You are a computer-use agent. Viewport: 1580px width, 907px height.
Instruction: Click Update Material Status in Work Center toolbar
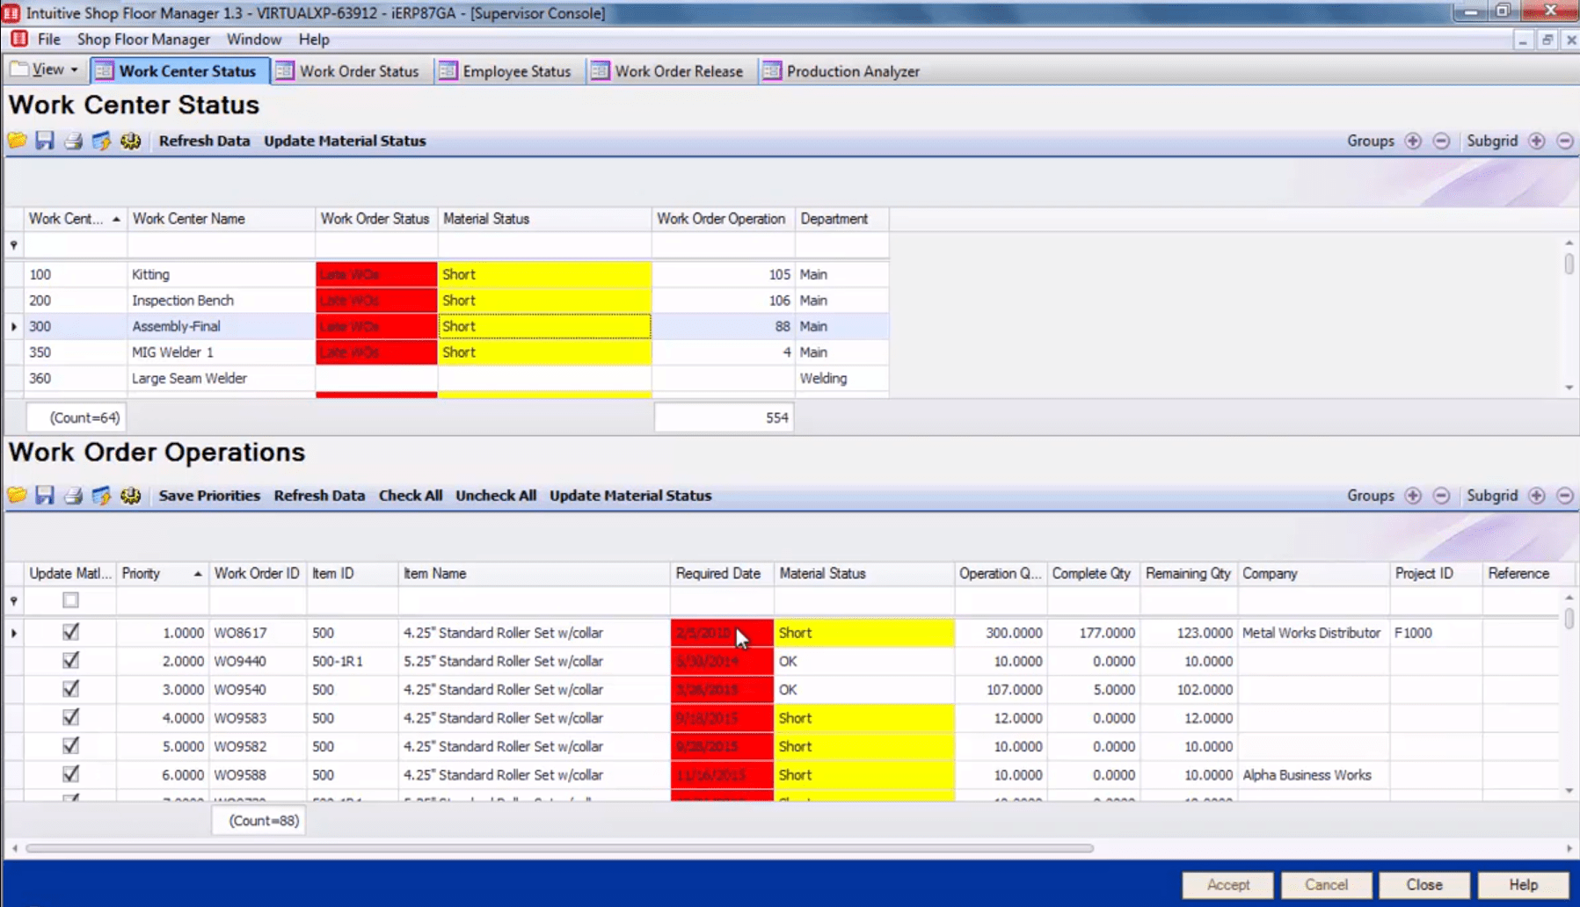[345, 141]
